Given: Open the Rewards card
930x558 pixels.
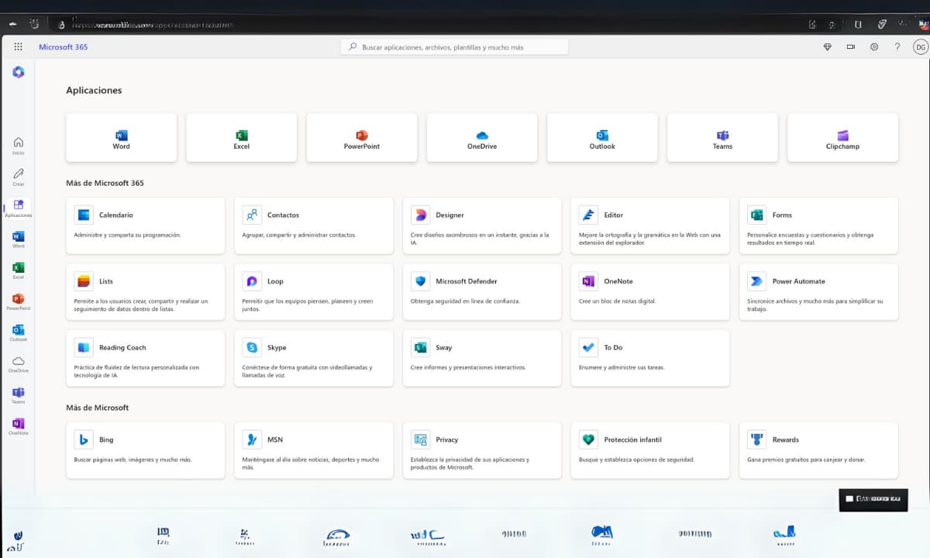Looking at the screenshot, I should (x=819, y=450).
